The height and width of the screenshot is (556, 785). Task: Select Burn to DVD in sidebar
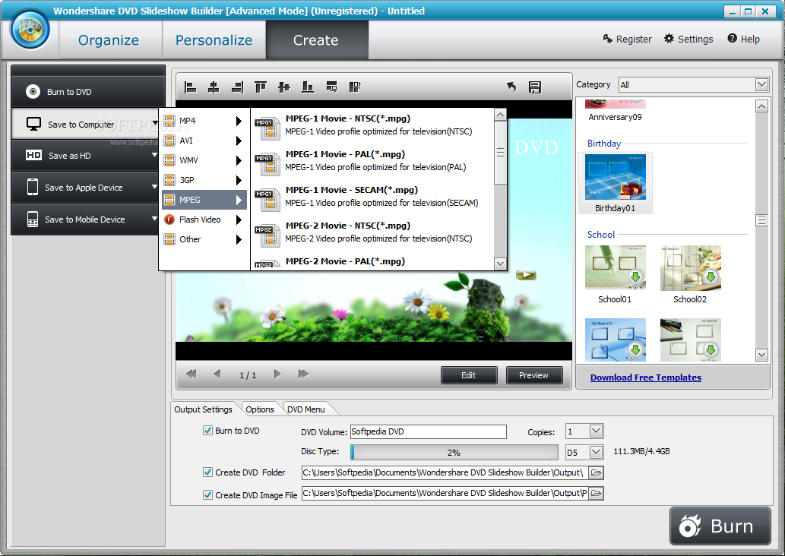88,92
